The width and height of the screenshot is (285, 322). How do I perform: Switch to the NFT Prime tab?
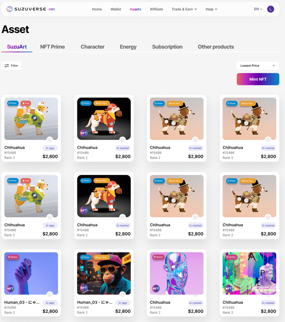[53, 47]
